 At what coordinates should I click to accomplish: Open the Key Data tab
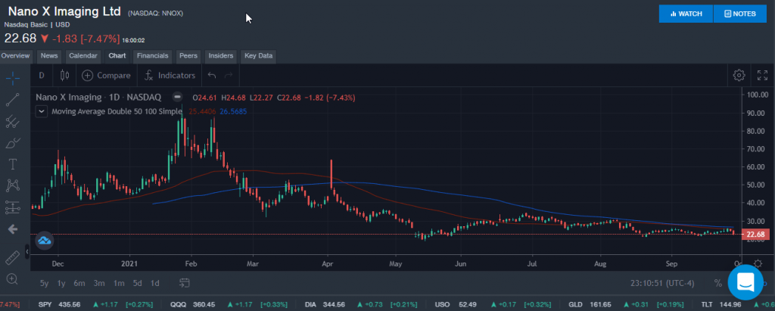[x=259, y=56]
